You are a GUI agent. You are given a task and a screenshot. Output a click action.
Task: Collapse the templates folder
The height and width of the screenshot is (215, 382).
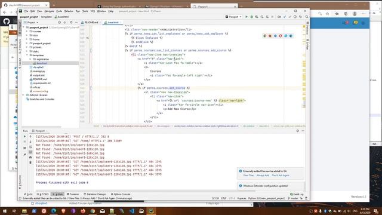pos(27,56)
